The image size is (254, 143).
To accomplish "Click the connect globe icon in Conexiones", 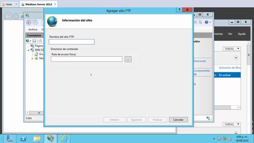I will [28, 41].
